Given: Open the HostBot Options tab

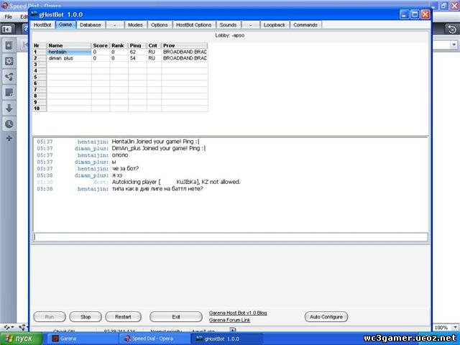Looking at the screenshot, I should tap(193, 25).
